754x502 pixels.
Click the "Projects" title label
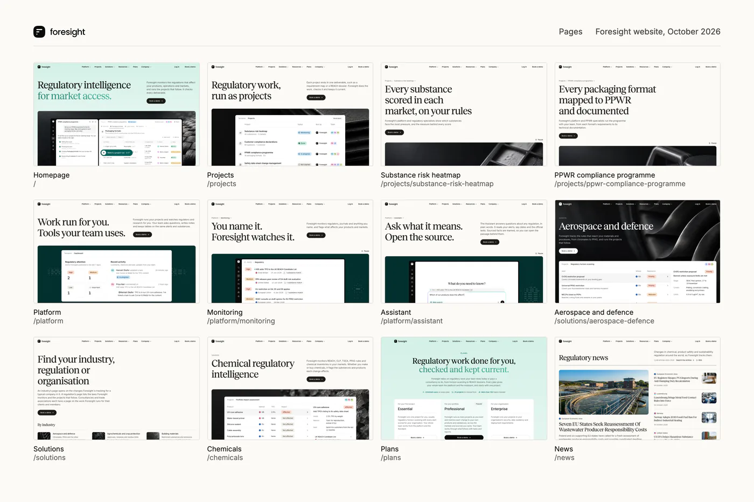(x=220, y=175)
